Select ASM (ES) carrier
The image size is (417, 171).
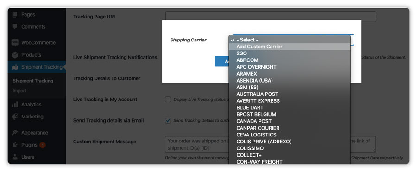289,88
